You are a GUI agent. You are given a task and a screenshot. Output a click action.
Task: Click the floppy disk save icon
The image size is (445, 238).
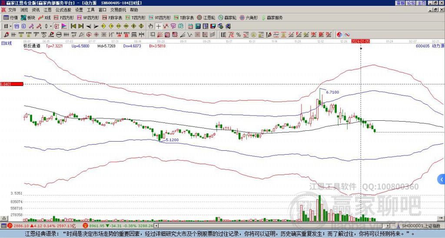pos(213,26)
